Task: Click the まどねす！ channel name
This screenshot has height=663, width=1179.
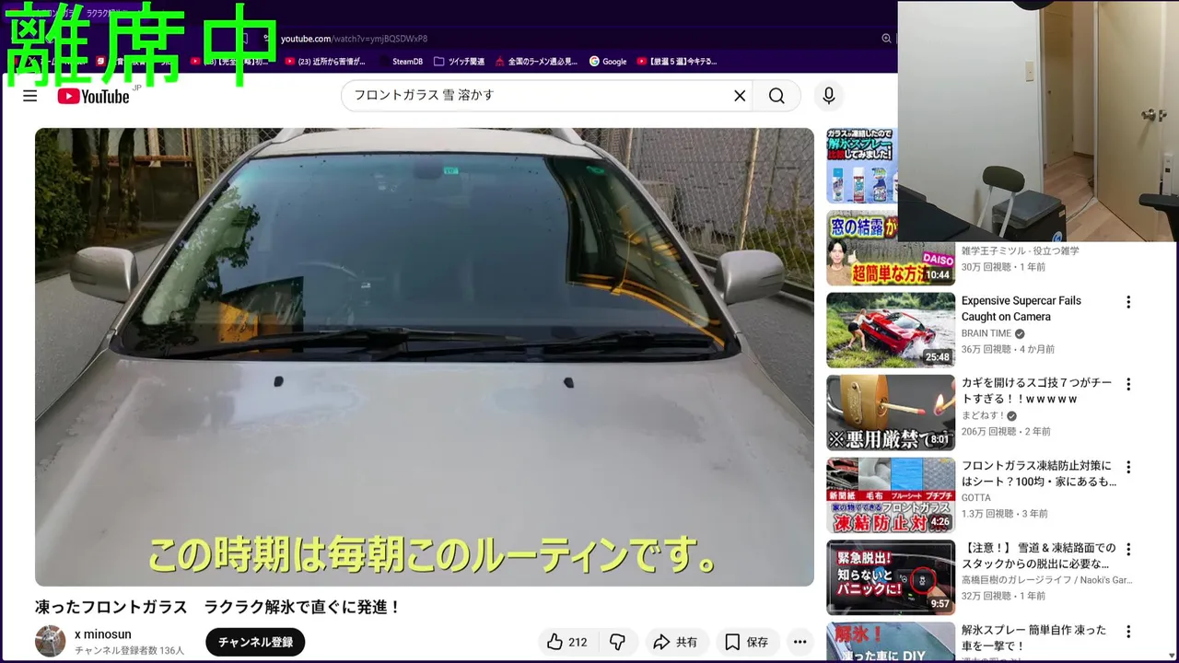Action: pyautogui.click(x=983, y=415)
